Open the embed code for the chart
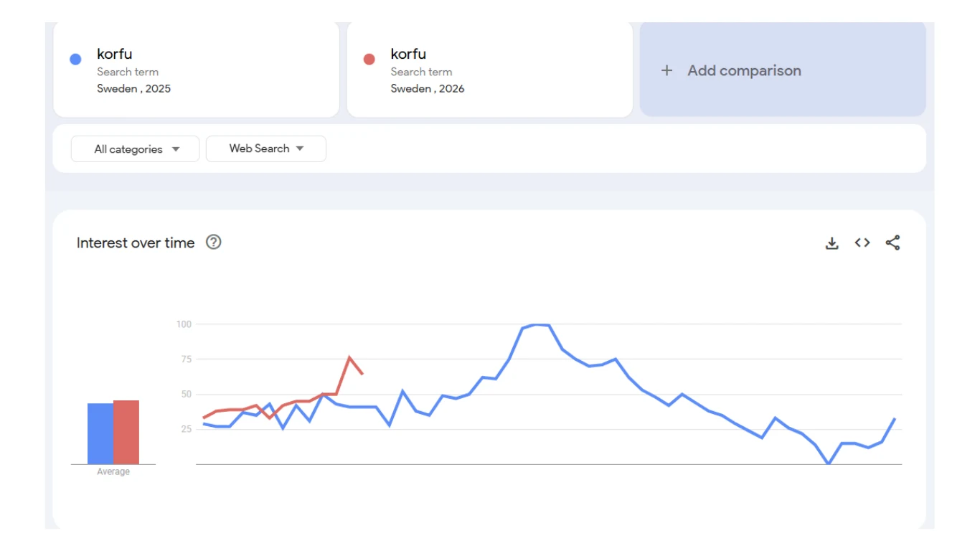This screenshot has width=980, height=551. coord(862,242)
